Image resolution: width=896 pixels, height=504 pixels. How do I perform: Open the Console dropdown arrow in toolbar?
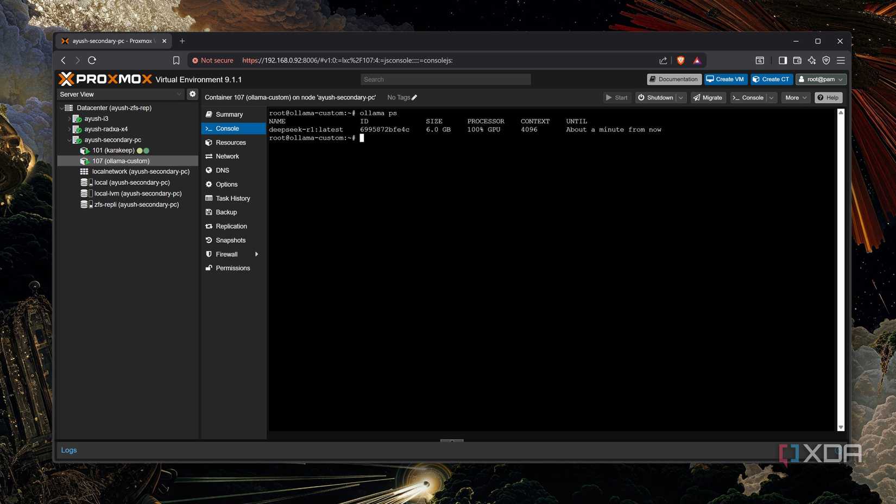click(772, 98)
